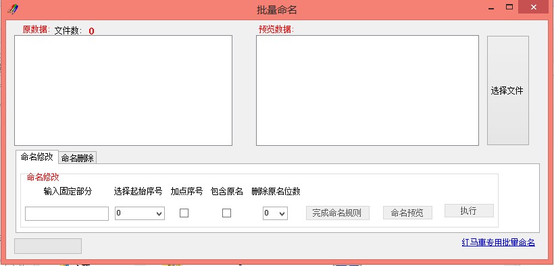Switch to the 命名修改 tab
Screen dimensions: 554x266
36,157
